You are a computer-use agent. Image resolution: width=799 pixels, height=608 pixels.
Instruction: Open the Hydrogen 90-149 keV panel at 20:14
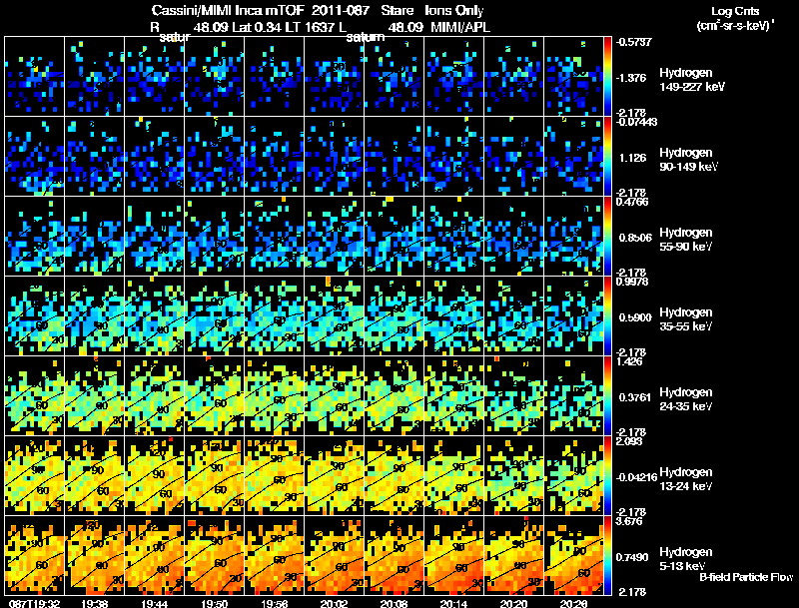click(453, 156)
